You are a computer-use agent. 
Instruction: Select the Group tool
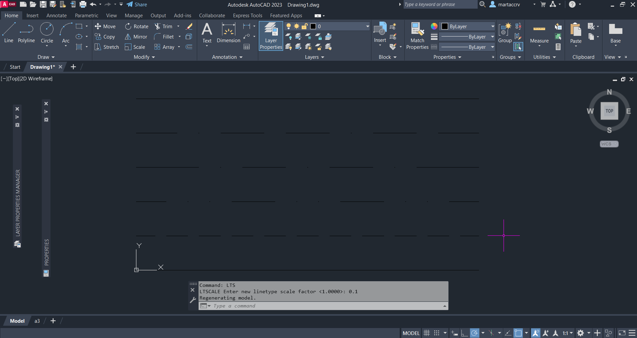point(505,33)
